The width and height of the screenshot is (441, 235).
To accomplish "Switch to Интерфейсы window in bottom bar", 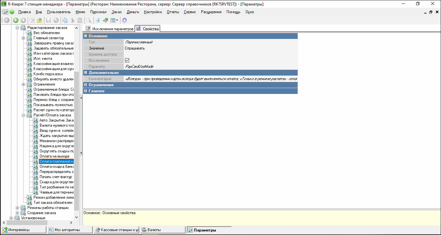I will (x=24, y=230).
